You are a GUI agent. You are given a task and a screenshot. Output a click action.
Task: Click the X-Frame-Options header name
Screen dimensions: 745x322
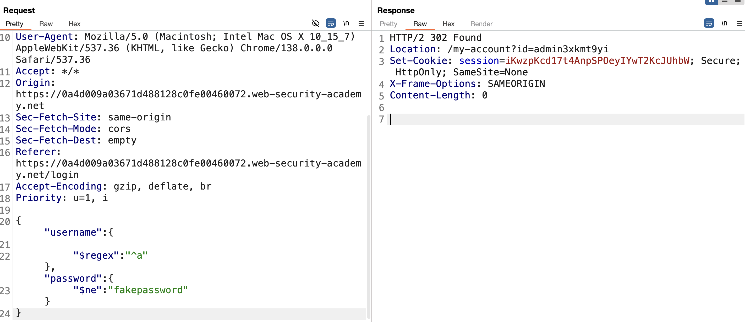pyautogui.click(x=433, y=84)
